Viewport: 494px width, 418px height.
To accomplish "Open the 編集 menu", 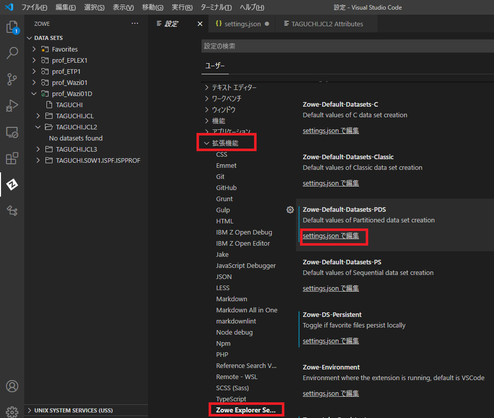I will click(x=66, y=7).
